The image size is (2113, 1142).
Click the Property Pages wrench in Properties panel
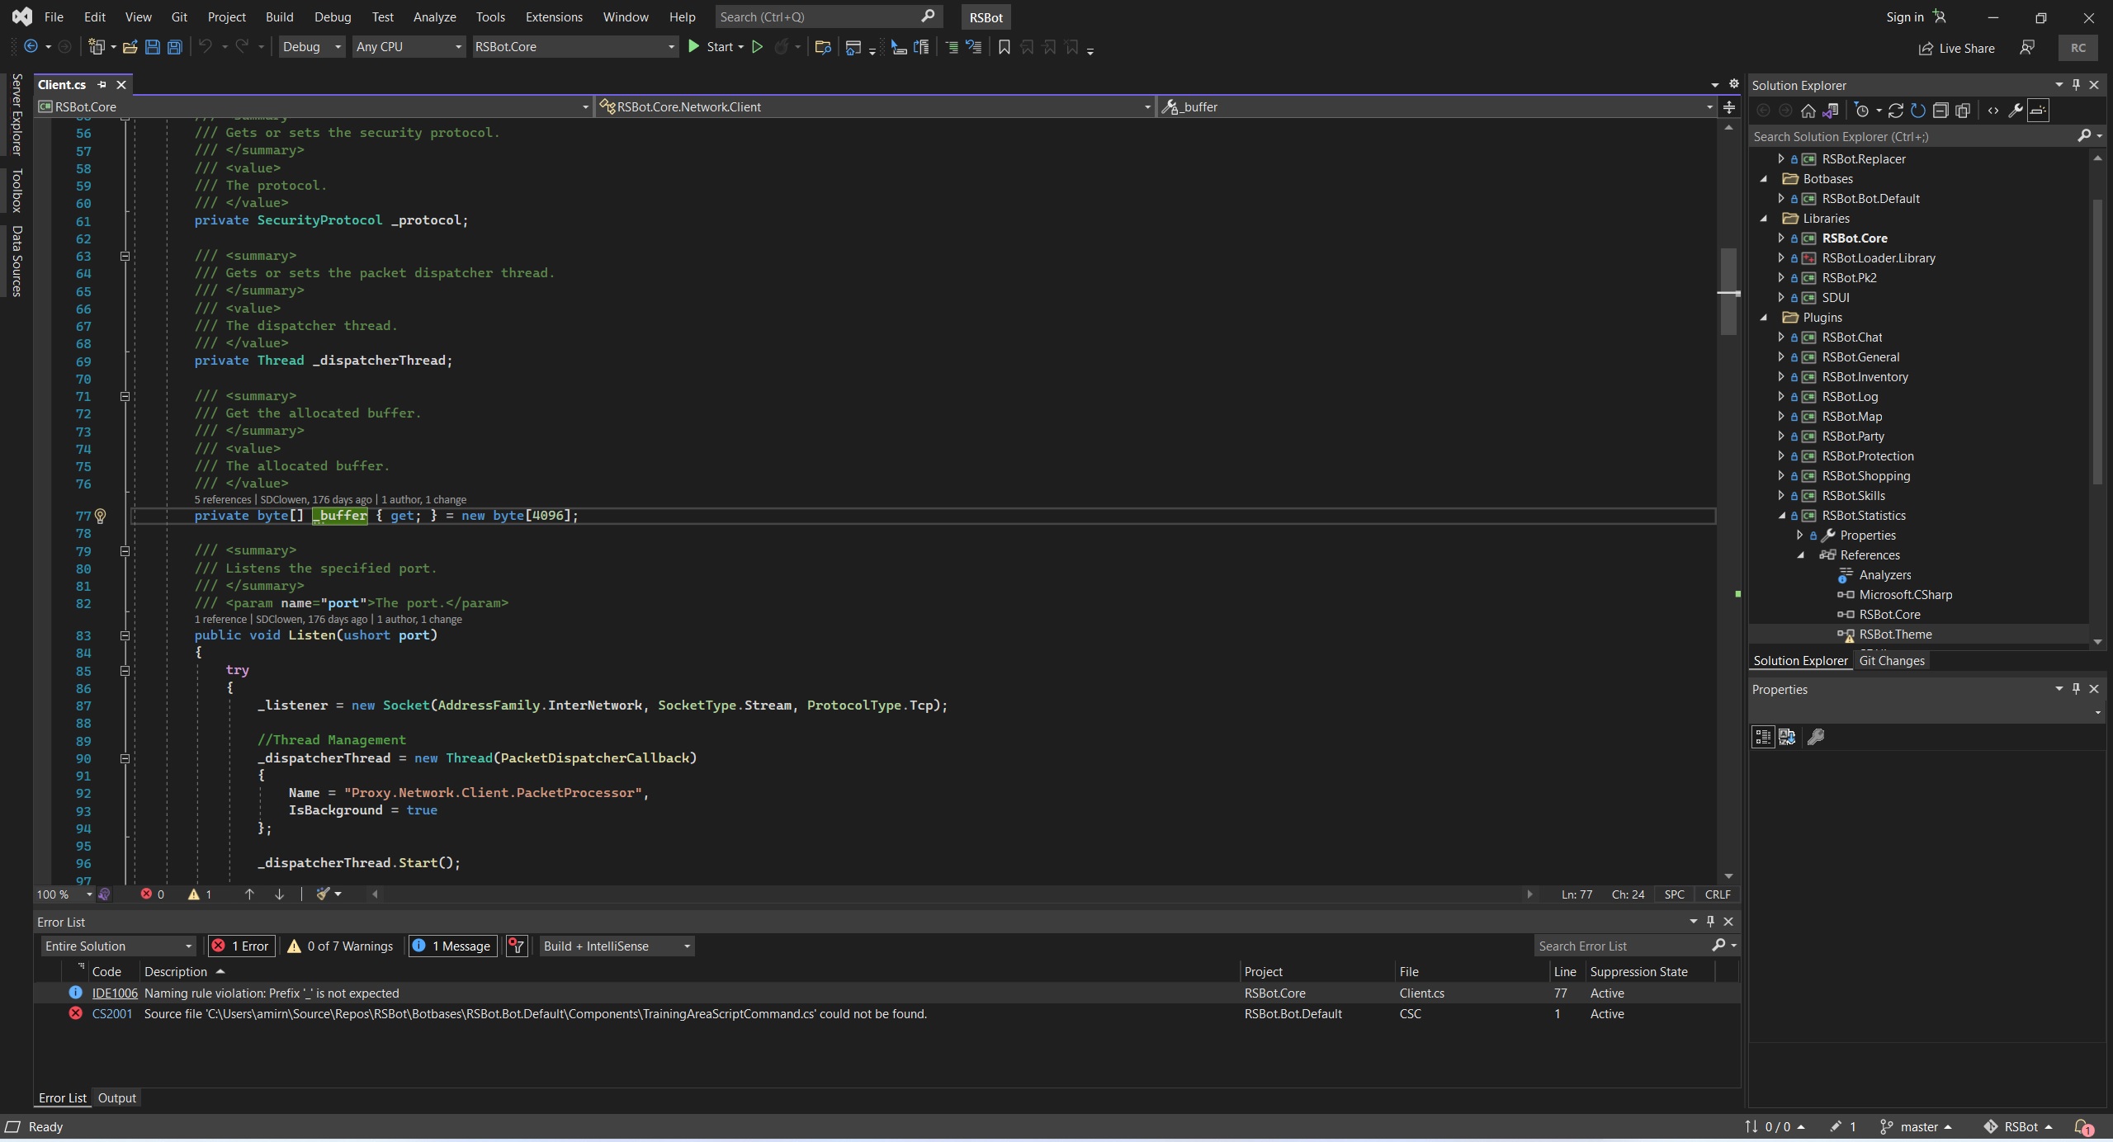1815,737
